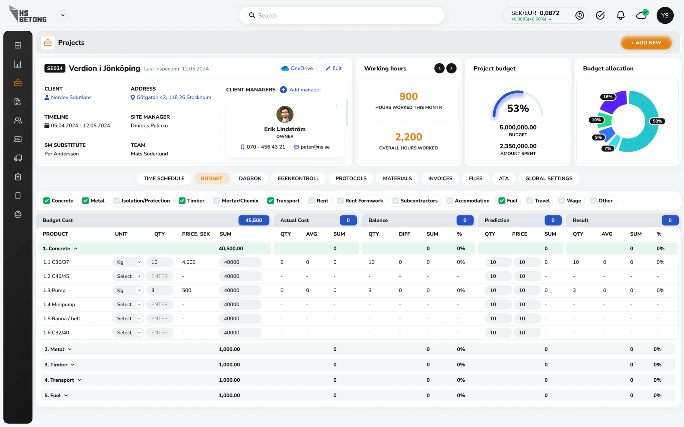The width and height of the screenshot is (684, 427).
Task: Uncheck the Concrete category checkbox
Action: (x=47, y=201)
